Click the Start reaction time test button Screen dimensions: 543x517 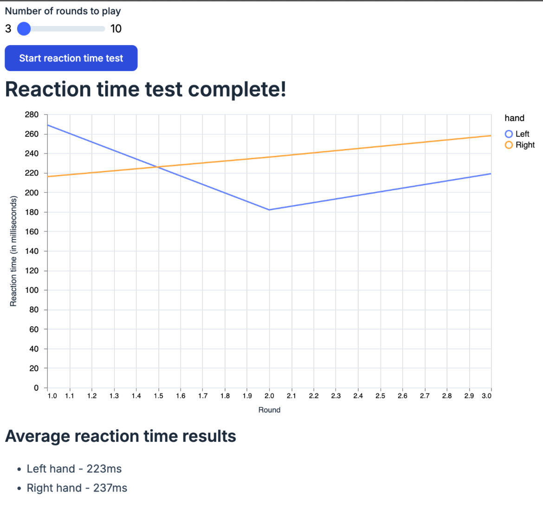tap(71, 58)
